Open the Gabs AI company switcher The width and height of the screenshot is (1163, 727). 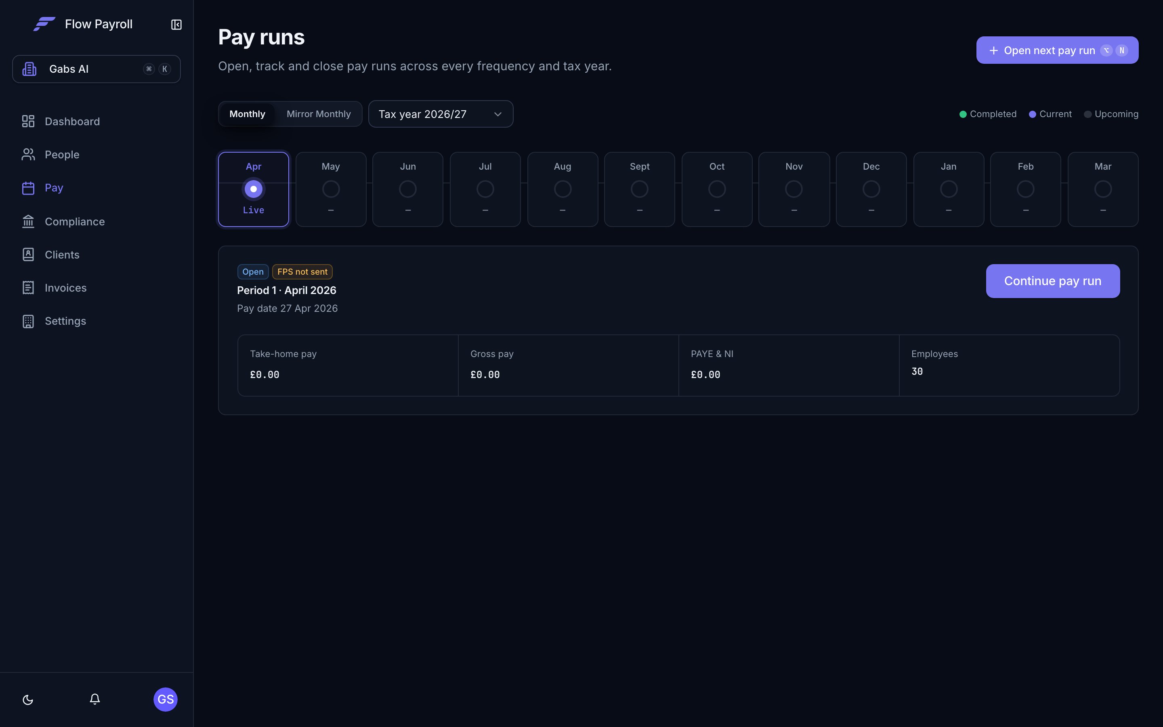[x=97, y=69]
